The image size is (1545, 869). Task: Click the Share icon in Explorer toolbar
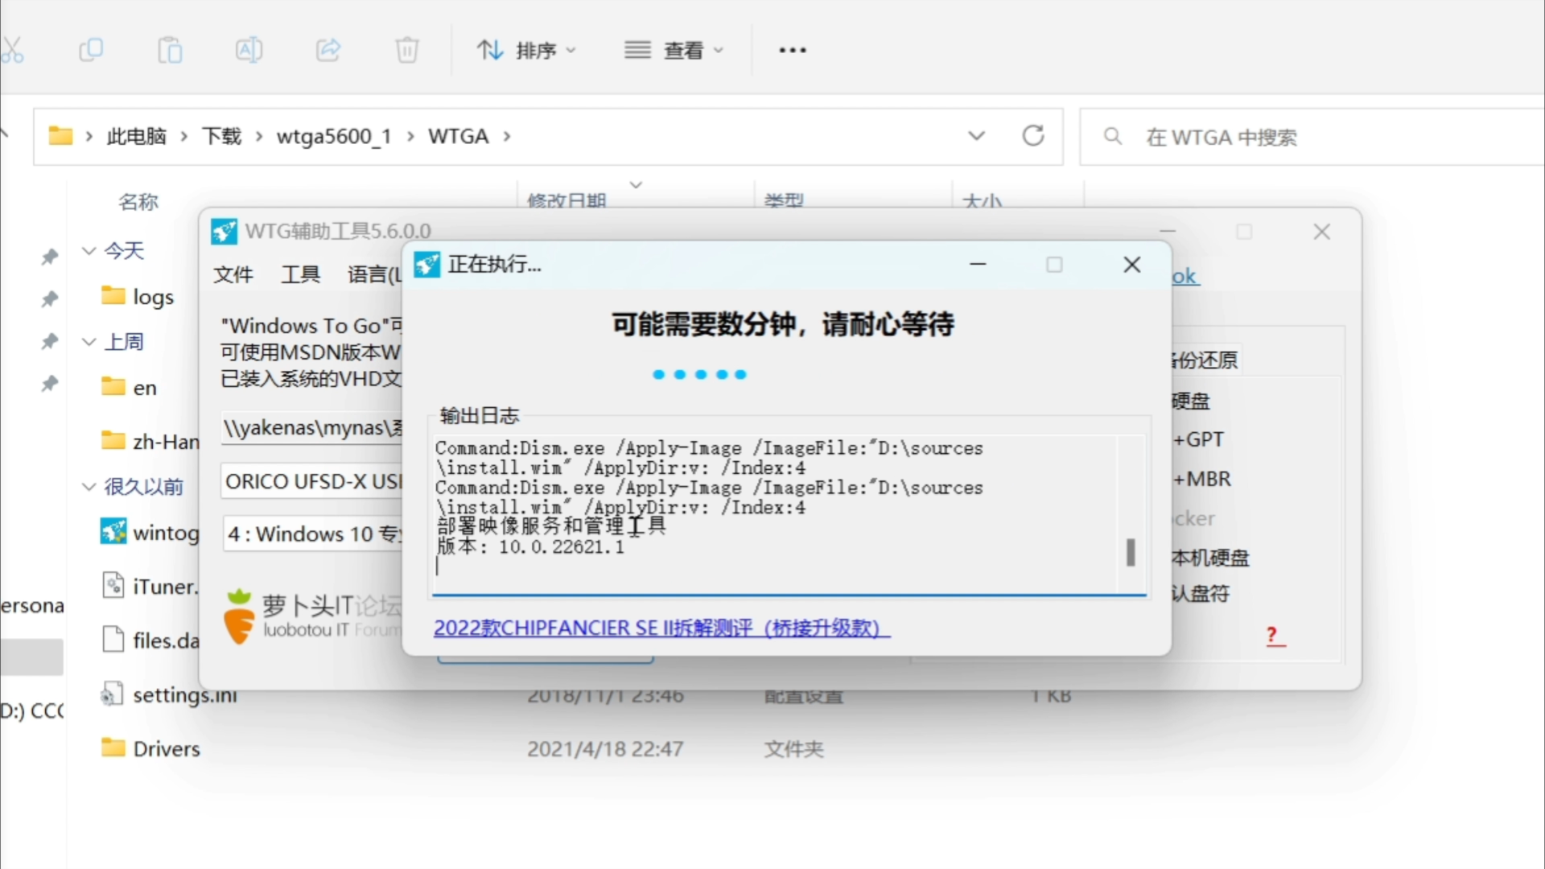pos(328,50)
